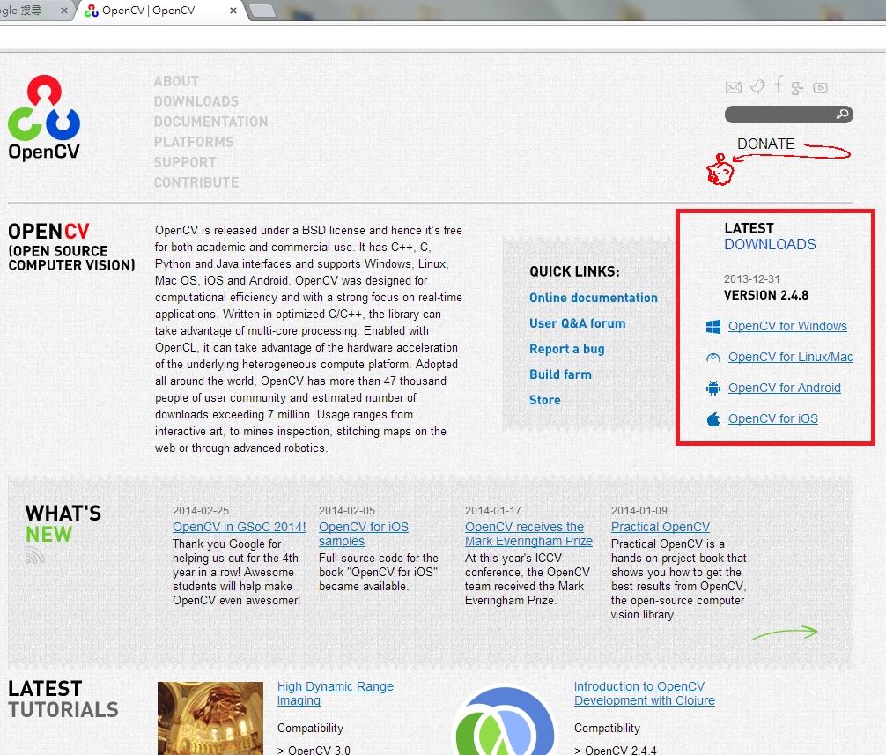Image resolution: width=886 pixels, height=755 pixels.
Task: Click the VERSION 2.4.8 text
Action: coord(765,295)
